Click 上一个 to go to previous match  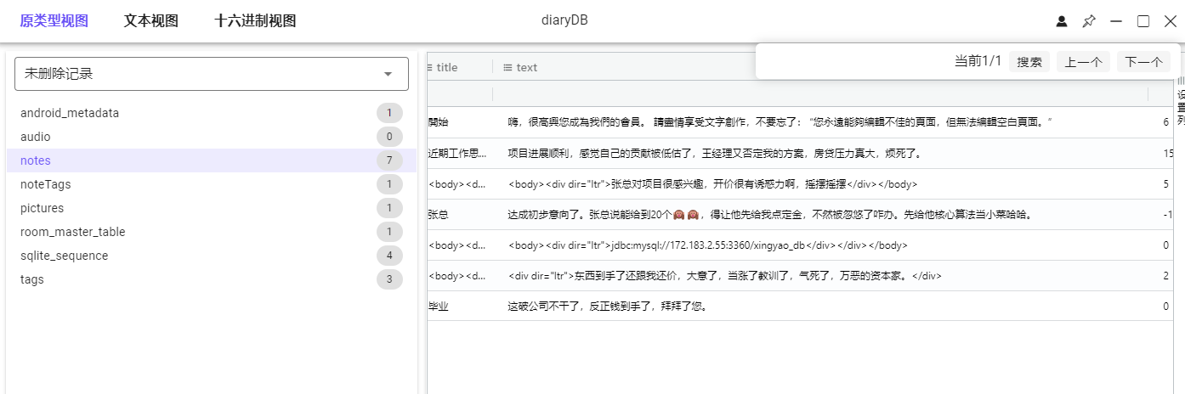1083,62
